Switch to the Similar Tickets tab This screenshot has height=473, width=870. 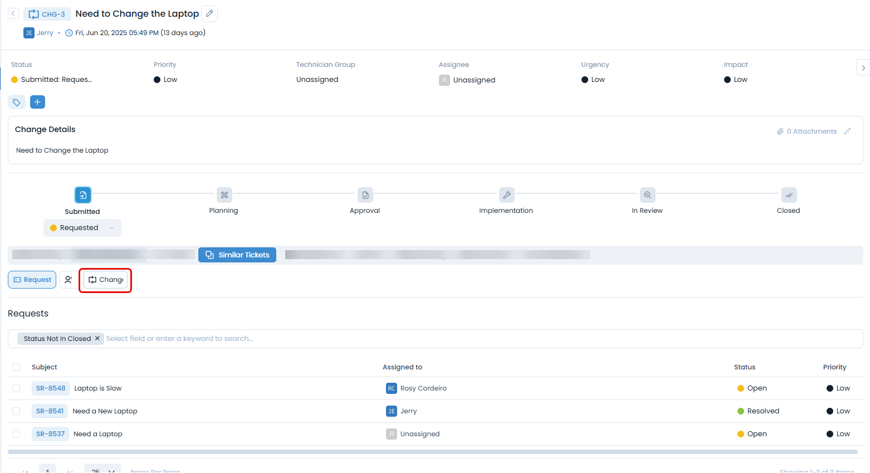tap(237, 255)
